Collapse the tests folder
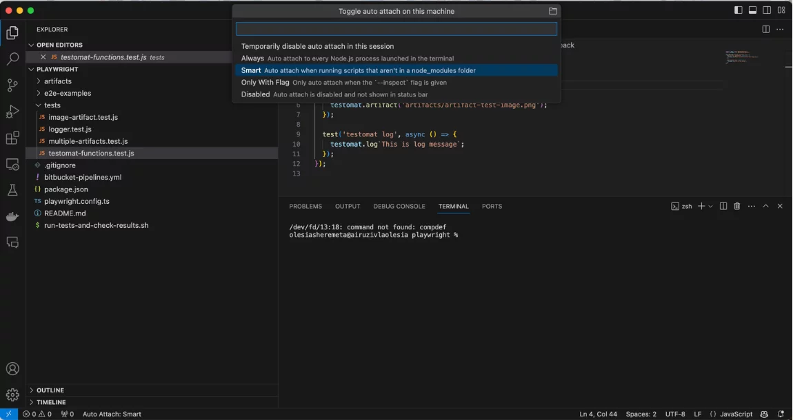This screenshot has width=793, height=420. (x=52, y=105)
